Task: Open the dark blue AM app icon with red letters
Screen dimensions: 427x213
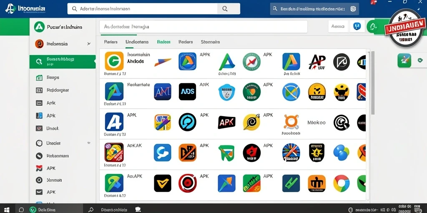Action: pyautogui.click(x=162, y=92)
